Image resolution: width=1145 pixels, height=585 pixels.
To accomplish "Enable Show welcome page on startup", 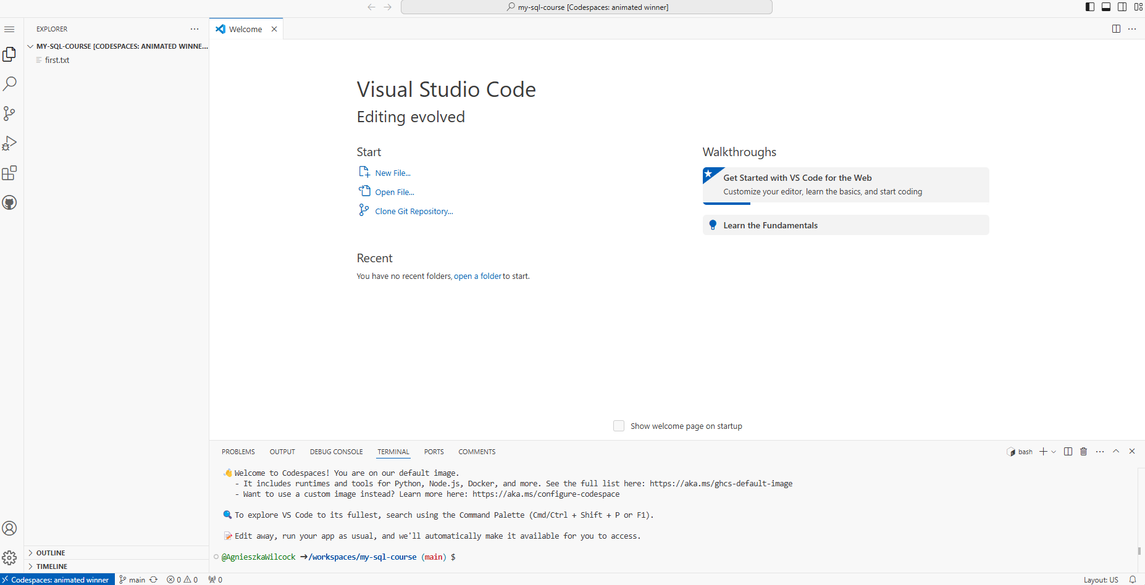I will (618, 426).
